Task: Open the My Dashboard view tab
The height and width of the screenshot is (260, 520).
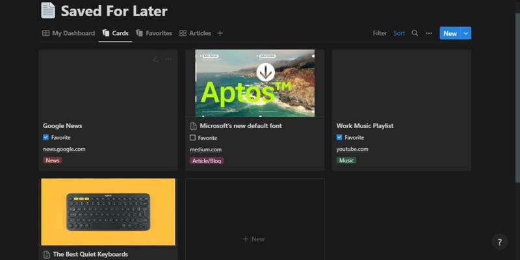Action: pyautogui.click(x=68, y=33)
